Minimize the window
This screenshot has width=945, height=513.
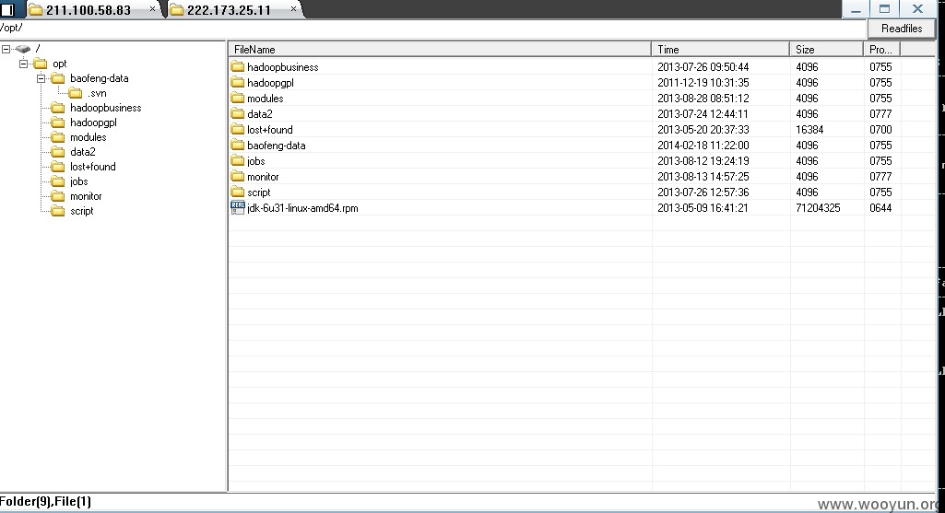[856, 9]
